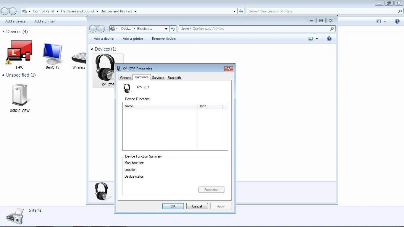The height and width of the screenshot is (227, 404).
Task: Collapse the Devices (4) group
Action: coord(4,32)
